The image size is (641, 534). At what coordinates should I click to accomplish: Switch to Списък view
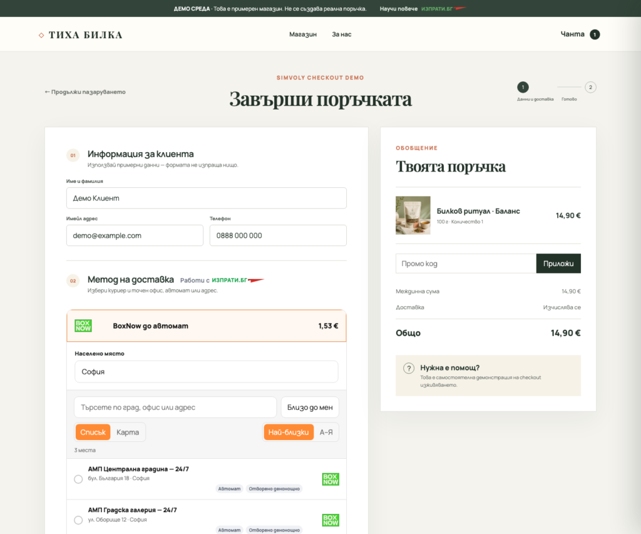[93, 432]
